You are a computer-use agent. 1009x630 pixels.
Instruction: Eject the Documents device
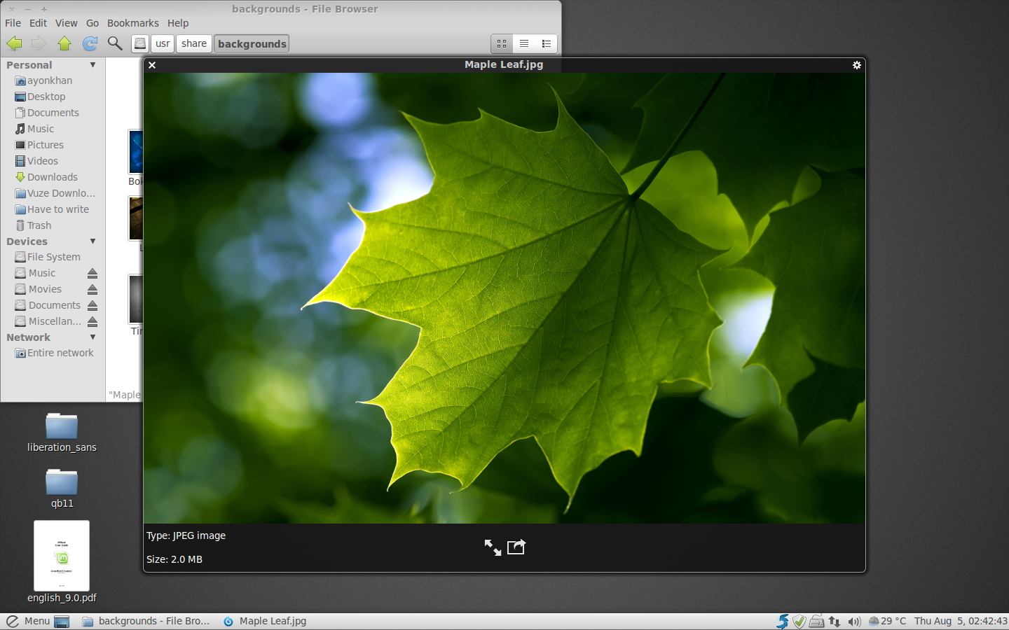point(92,305)
